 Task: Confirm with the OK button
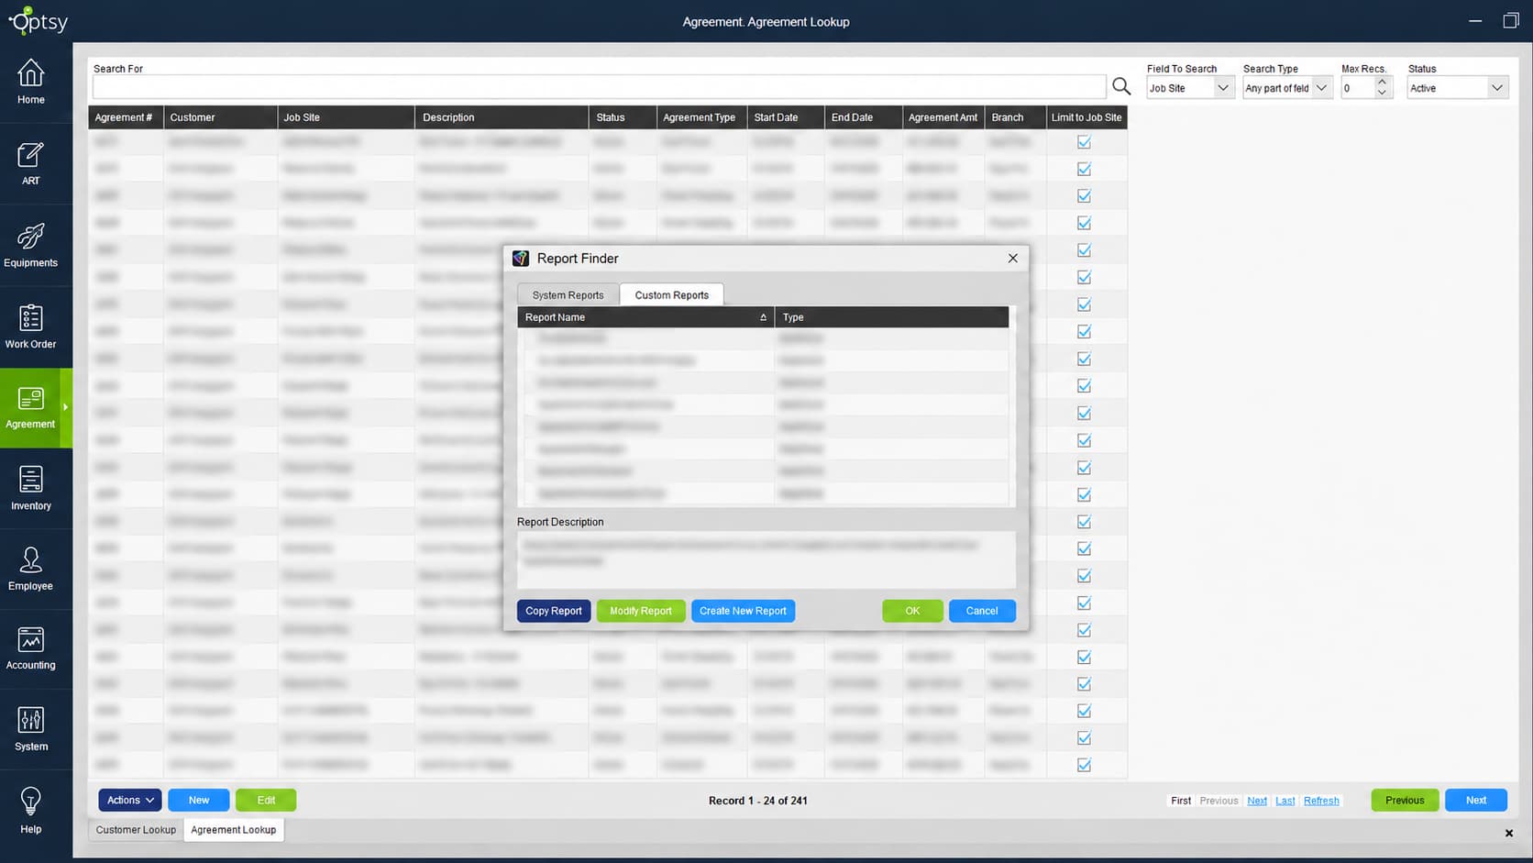tap(912, 611)
